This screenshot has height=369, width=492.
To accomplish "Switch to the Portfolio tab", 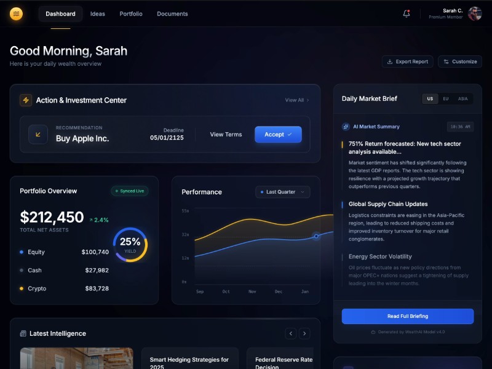I will (x=131, y=14).
